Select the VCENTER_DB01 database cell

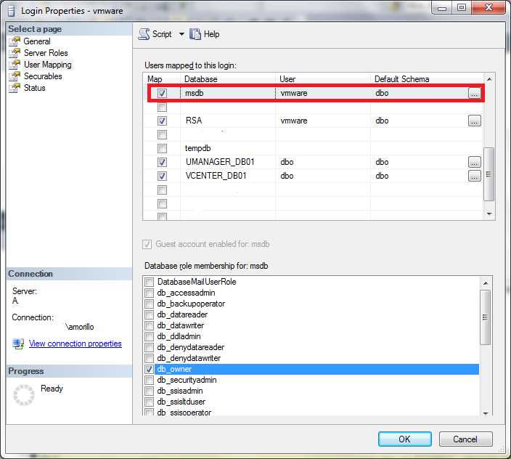(228, 176)
